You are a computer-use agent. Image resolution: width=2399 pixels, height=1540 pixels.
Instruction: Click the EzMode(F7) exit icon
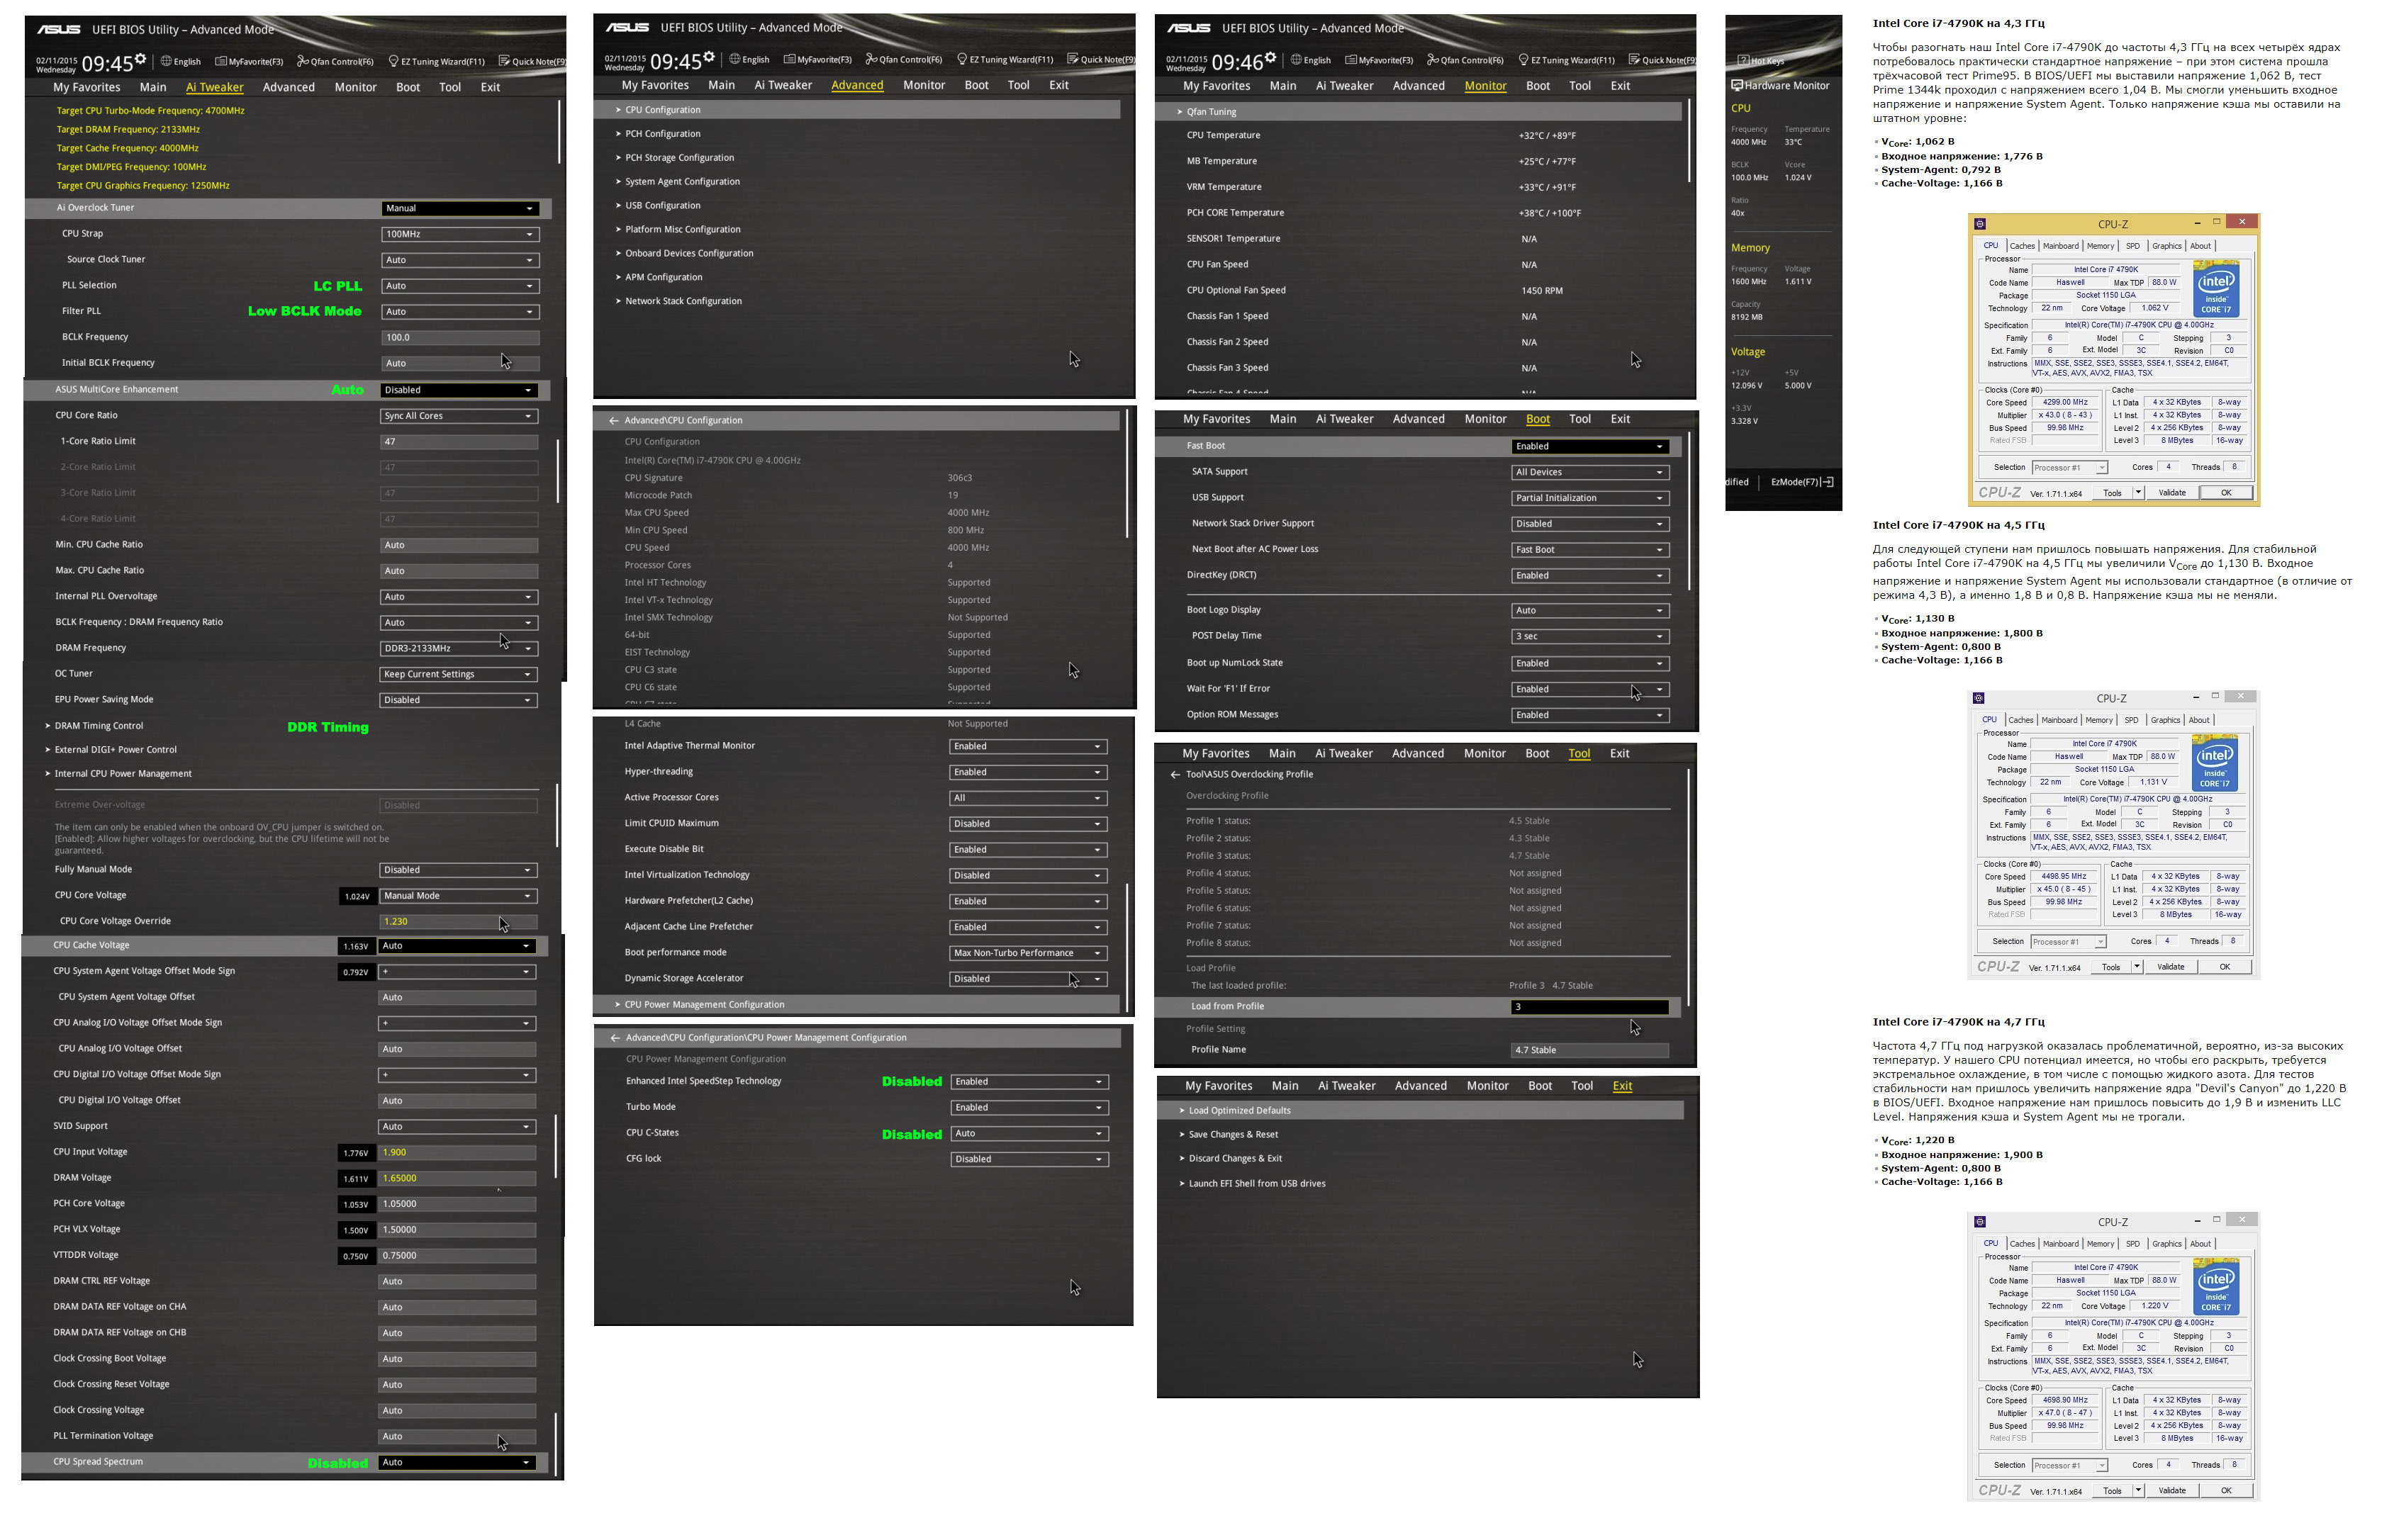click(1828, 482)
